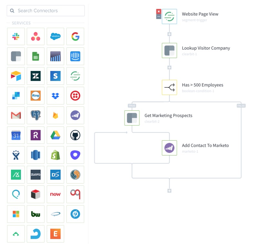
Task: Add step at the end of workflow
Action: coord(169,191)
